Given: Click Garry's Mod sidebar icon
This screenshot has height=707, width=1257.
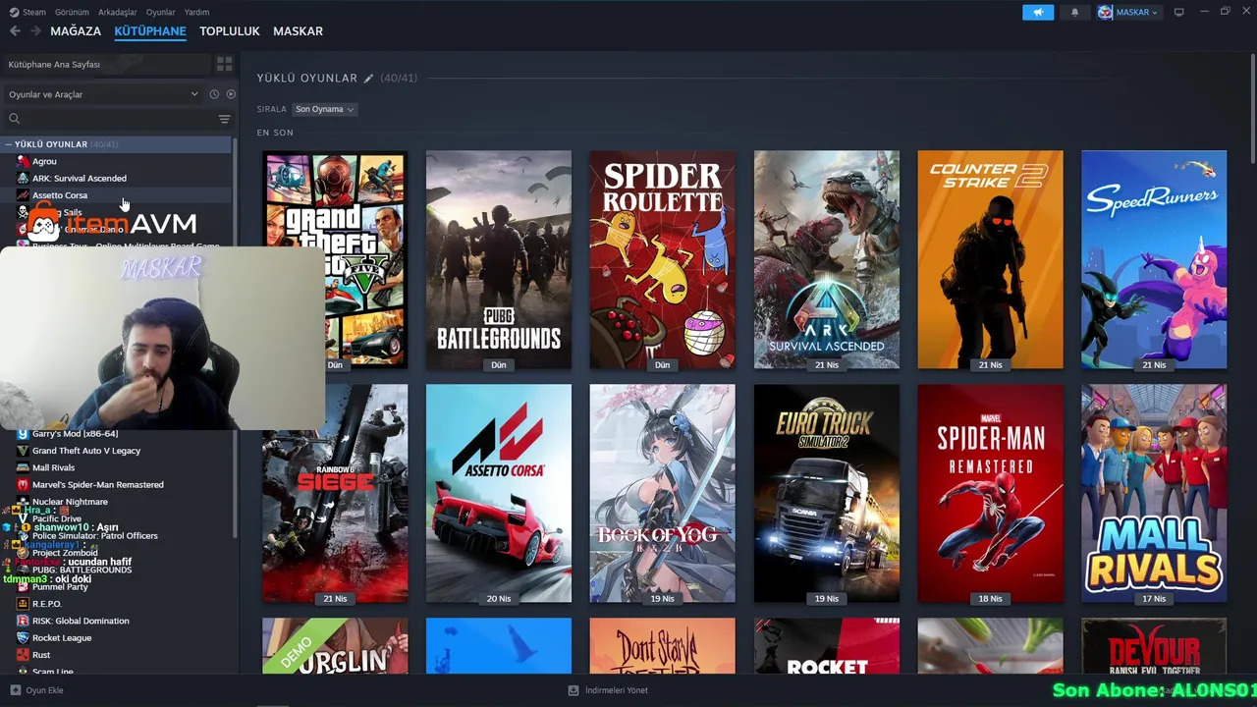Looking at the screenshot, I should tap(23, 434).
